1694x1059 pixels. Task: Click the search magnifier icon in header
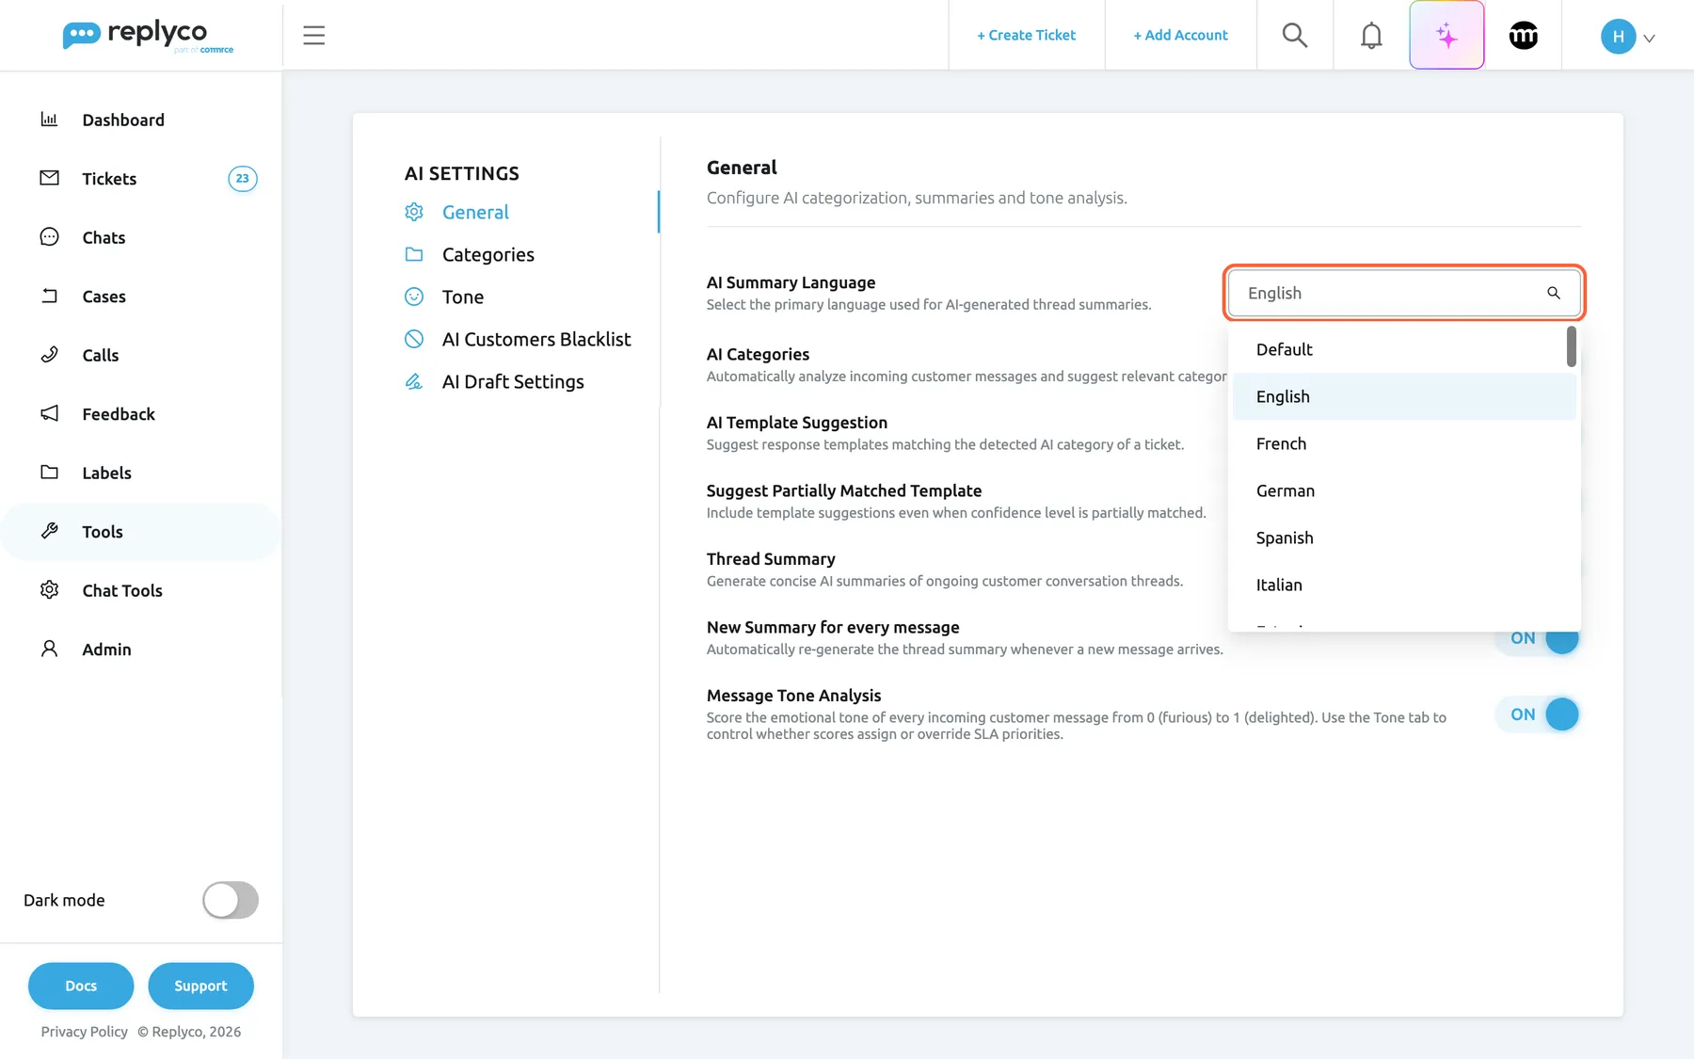click(x=1295, y=35)
